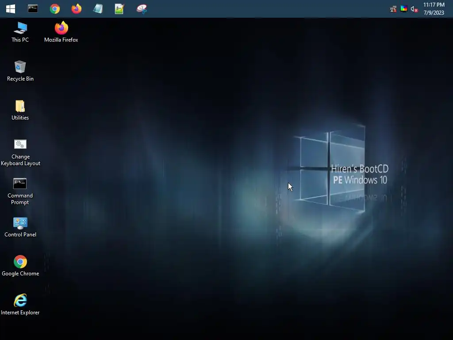
Task: Click the notepad sheet icon in taskbar
Action: [x=98, y=9]
